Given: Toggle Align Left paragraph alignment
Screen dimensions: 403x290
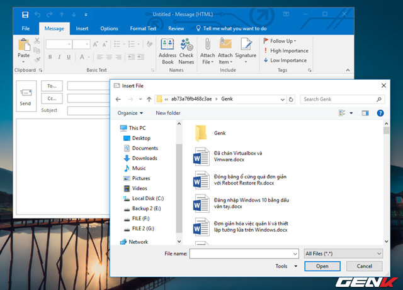Looking at the screenshot, I should click(100, 57).
